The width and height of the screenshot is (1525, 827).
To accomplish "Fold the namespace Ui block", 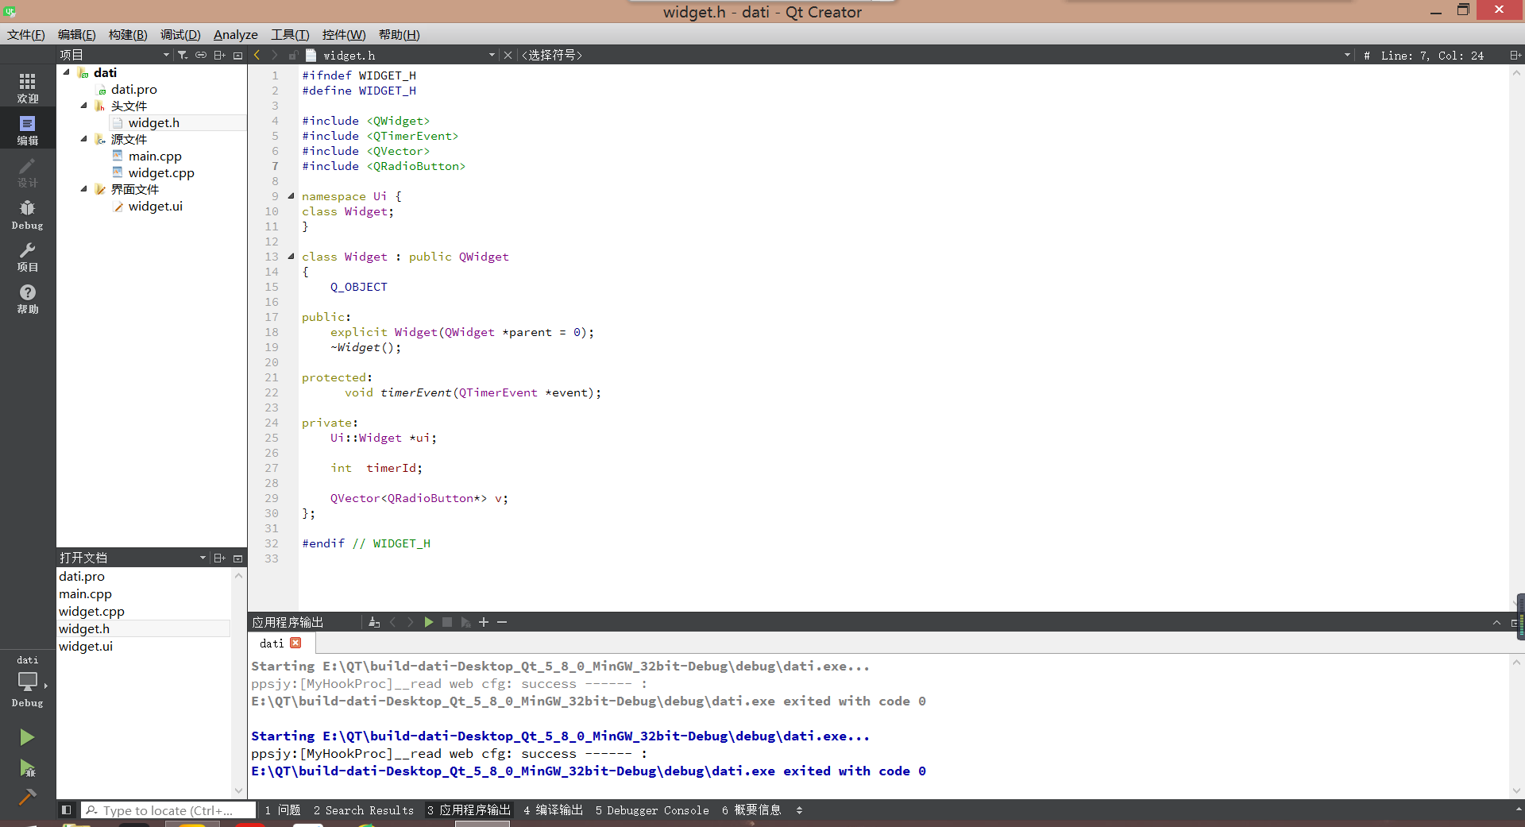I will point(291,195).
